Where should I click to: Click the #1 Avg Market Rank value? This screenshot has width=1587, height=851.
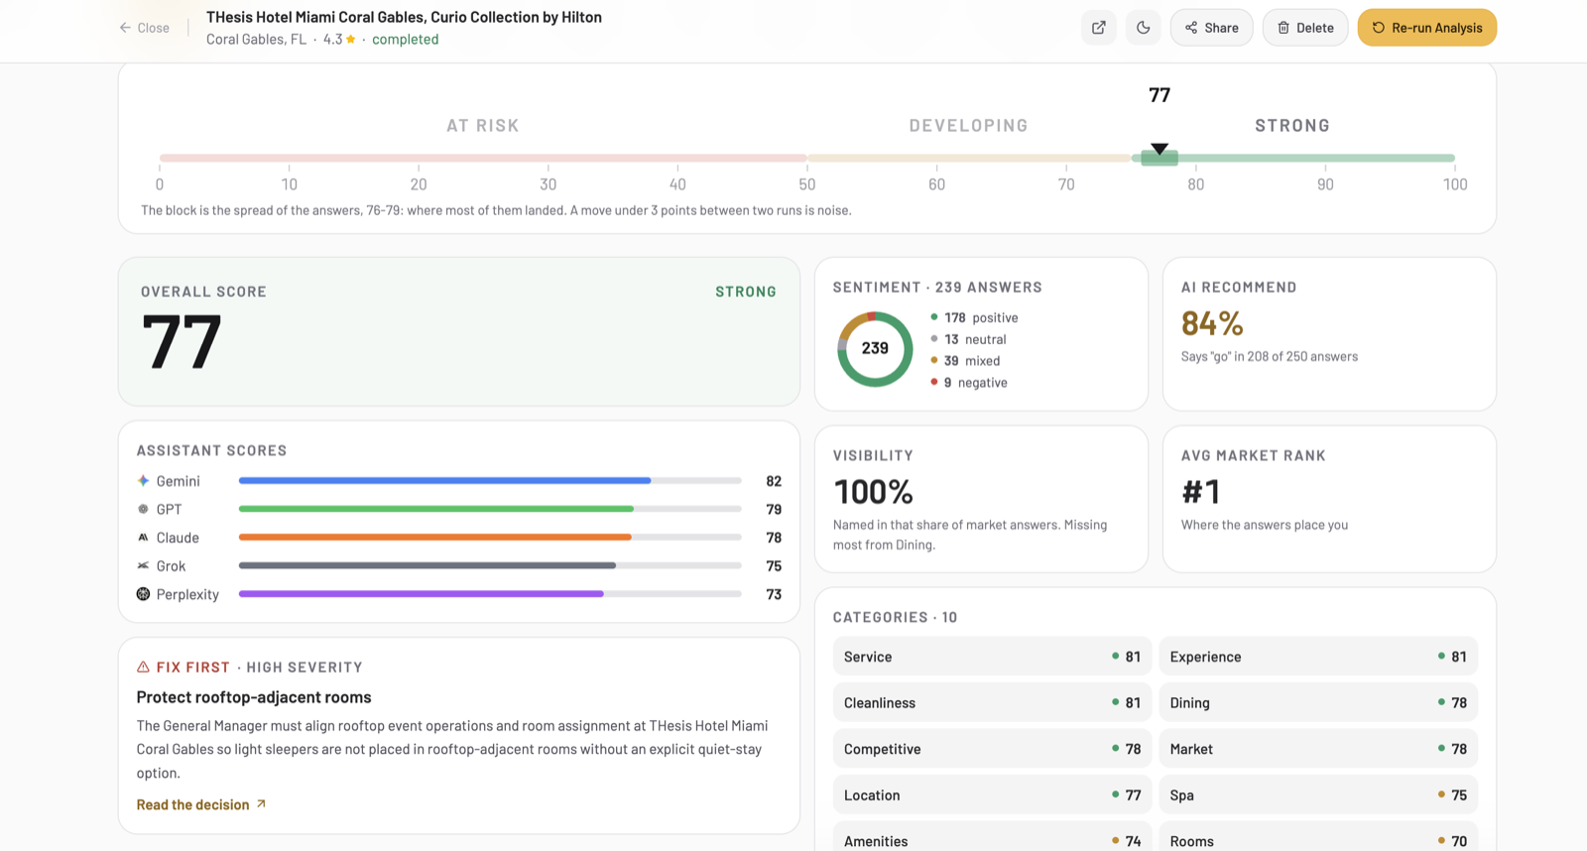[1200, 492]
